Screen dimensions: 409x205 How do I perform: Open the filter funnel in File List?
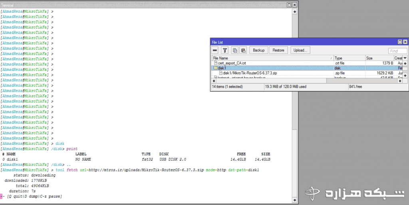[x=225, y=50]
